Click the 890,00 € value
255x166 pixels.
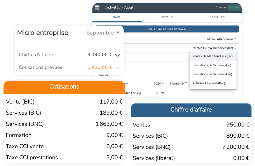(238, 136)
